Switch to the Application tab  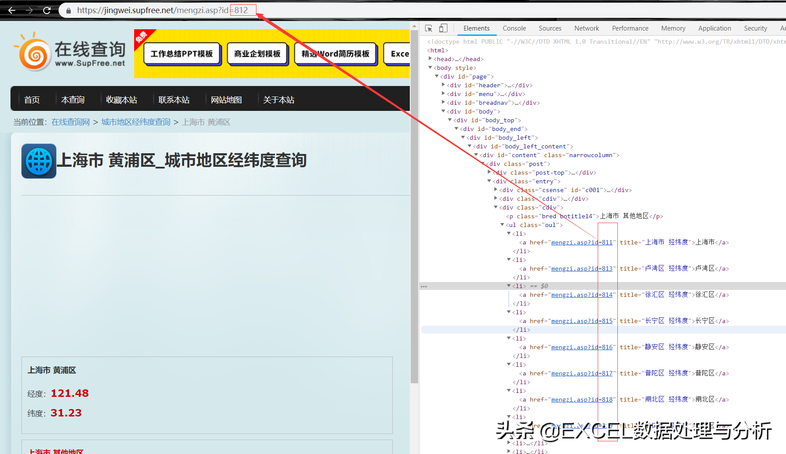point(715,28)
